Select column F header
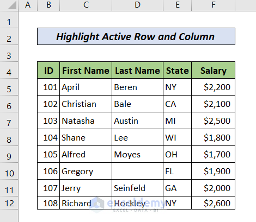This screenshot has height=222, width=256. (x=214, y=5)
